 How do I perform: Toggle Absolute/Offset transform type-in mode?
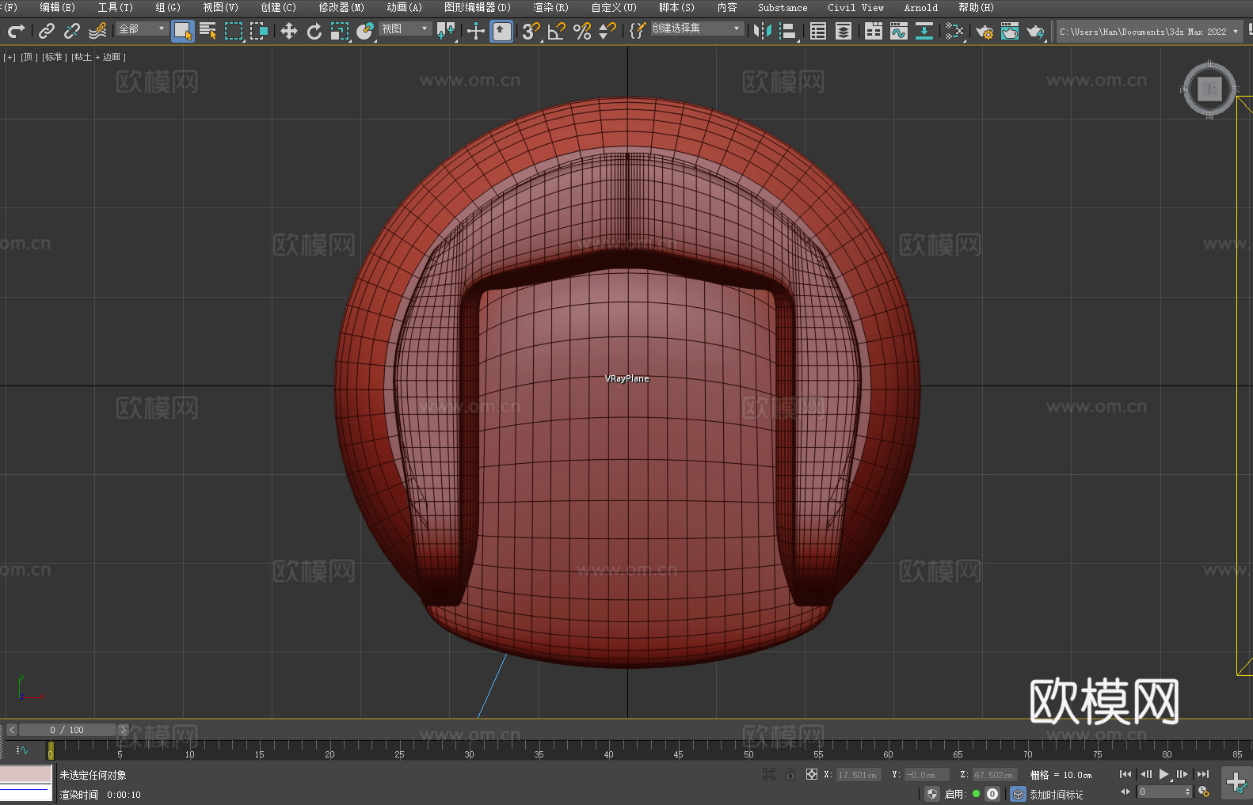(x=812, y=774)
